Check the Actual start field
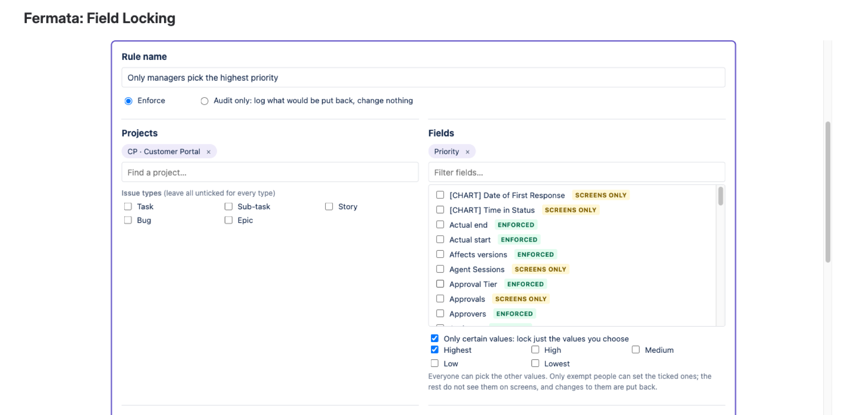Viewport: 850px width, 415px height. [x=440, y=239]
